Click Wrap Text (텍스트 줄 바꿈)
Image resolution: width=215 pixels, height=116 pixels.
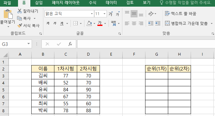pyautogui.click(x=181, y=14)
